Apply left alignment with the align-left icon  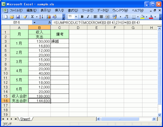[96, 17]
